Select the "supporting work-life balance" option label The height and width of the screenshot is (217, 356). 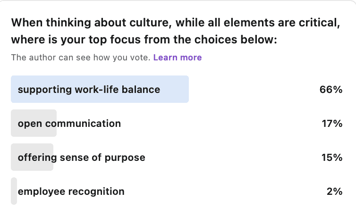pyautogui.click(x=89, y=89)
